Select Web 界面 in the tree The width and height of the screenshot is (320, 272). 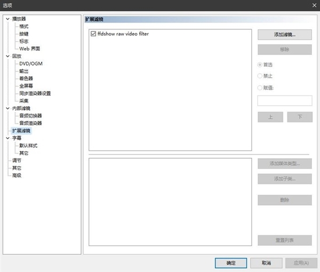[x=30, y=49]
